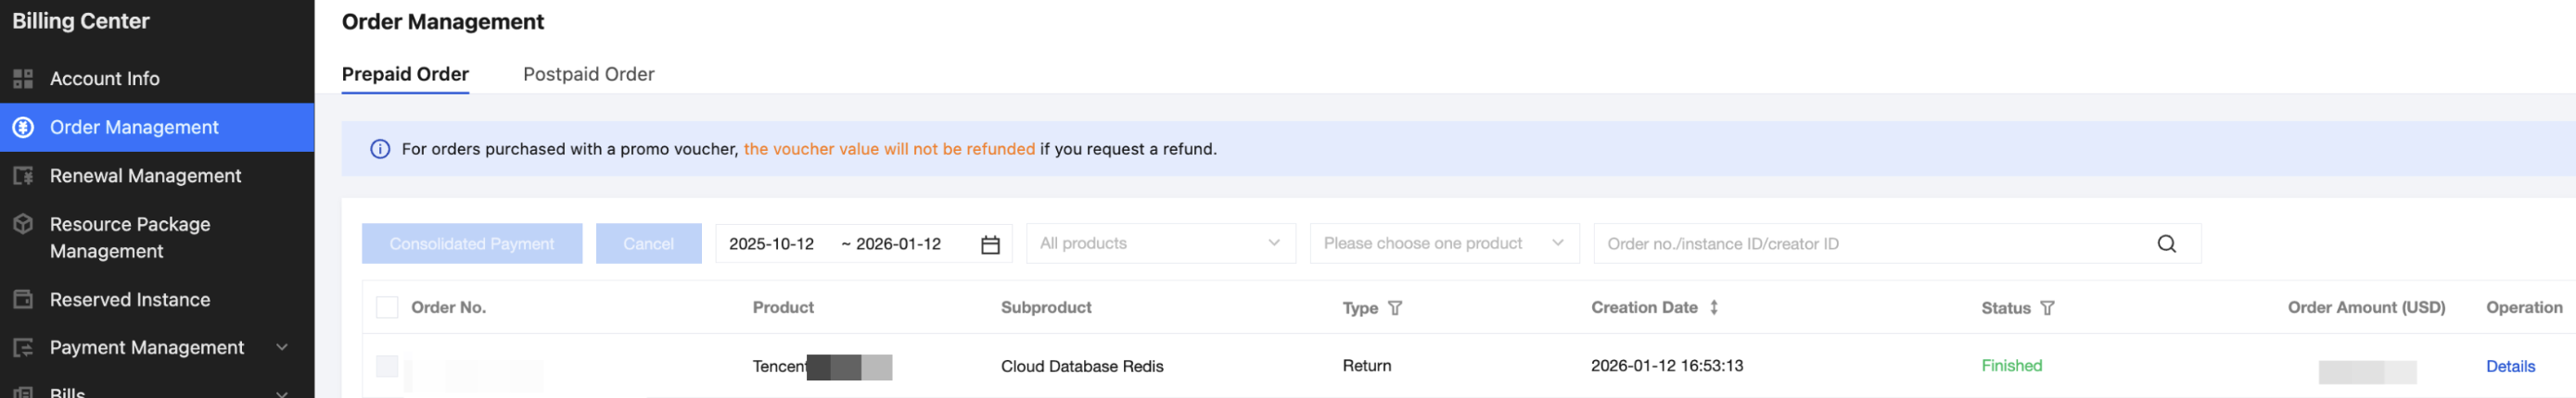Click the order number search field
Viewport: 2576px width, 398px height.
(1870, 244)
